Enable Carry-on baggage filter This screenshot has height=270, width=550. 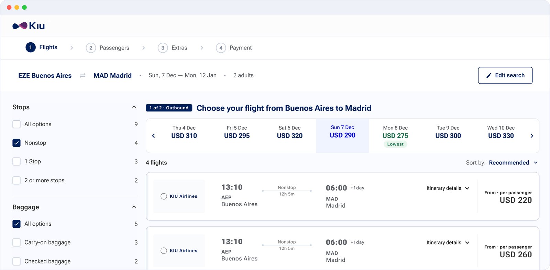[x=16, y=242]
